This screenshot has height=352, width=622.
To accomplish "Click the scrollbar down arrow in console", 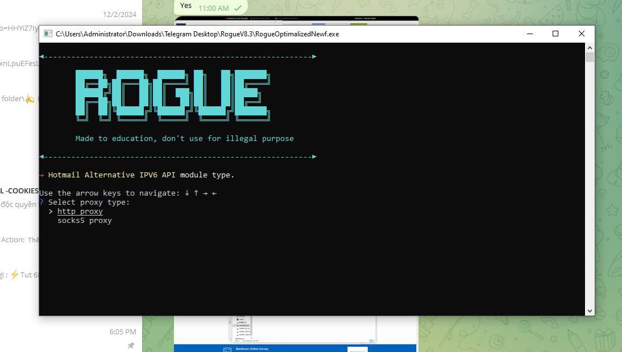I will tap(590, 310).
